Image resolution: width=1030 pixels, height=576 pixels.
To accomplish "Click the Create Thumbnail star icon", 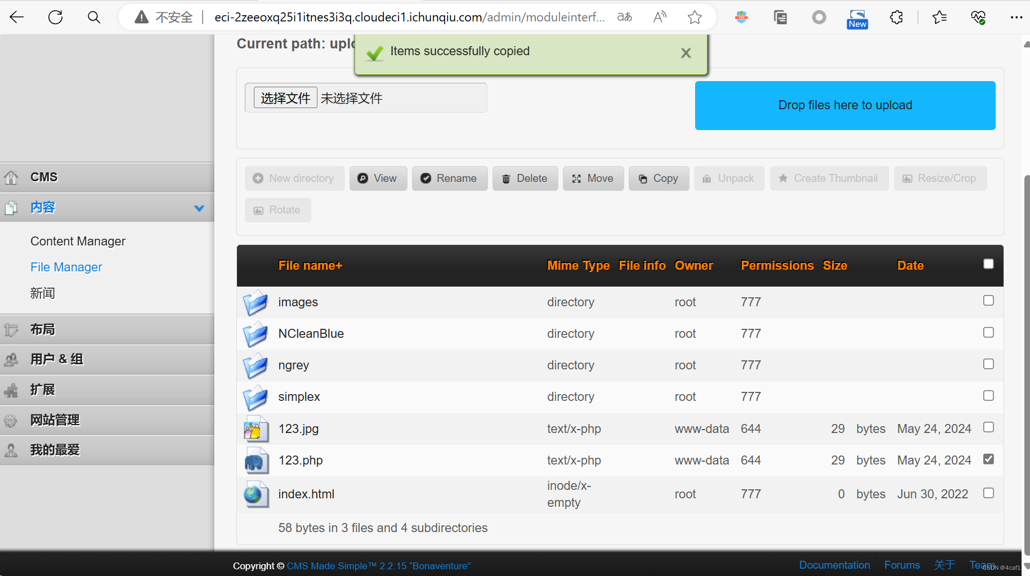I will point(783,178).
